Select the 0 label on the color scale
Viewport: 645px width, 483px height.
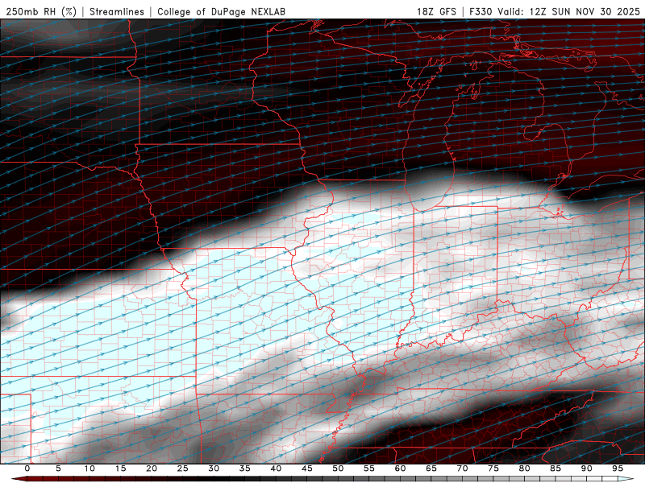click(27, 469)
